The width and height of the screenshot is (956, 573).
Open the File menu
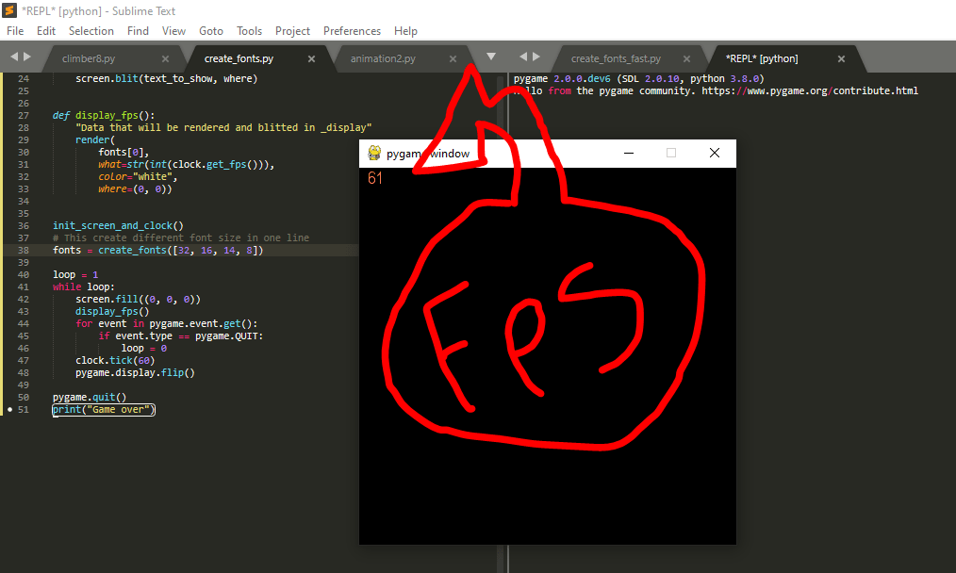point(14,30)
